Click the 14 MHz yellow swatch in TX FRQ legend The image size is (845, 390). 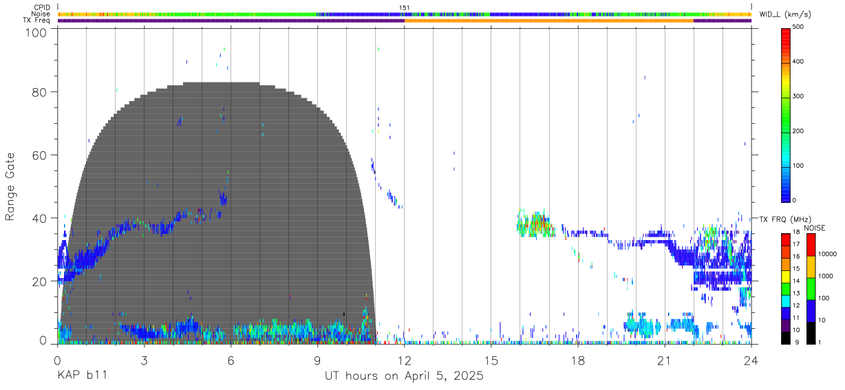[x=786, y=277]
